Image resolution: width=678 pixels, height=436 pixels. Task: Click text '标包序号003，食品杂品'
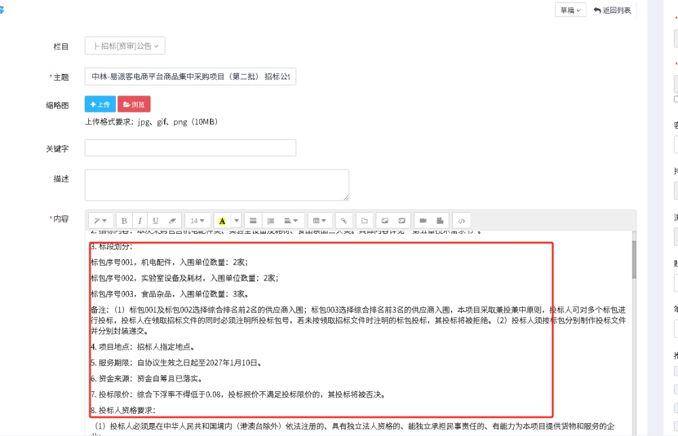pyautogui.click(x=131, y=294)
